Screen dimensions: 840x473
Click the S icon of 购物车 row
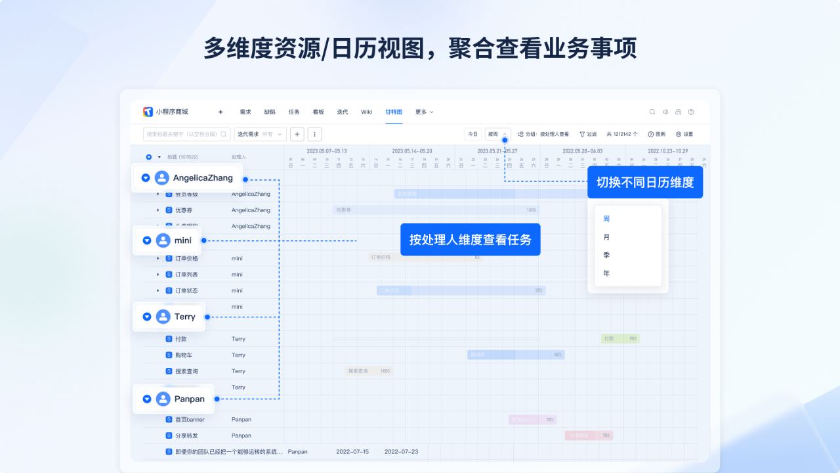click(x=169, y=355)
